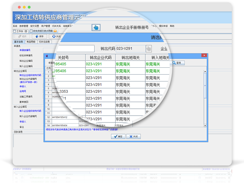This screenshot has width=244, height=183.
Task: Click the blue 合同号 label
Action: (23, 91)
